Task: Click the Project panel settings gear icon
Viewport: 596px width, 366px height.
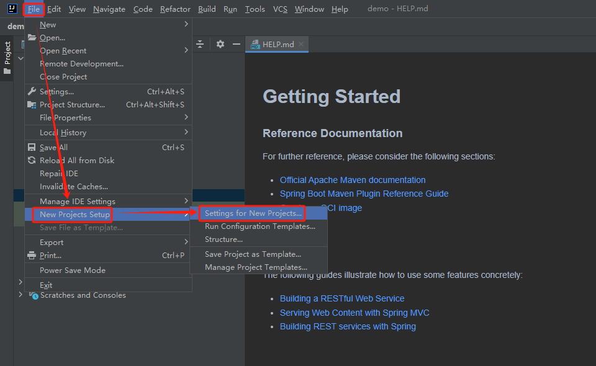Action: point(220,44)
